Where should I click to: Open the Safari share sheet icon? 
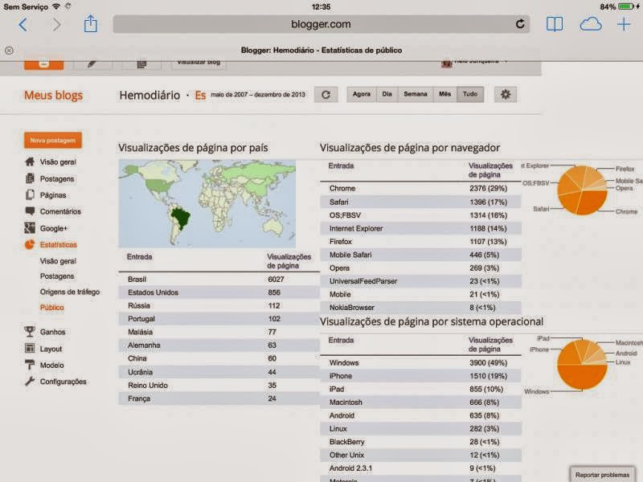click(x=91, y=24)
